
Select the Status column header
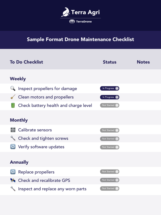click(109, 62)
